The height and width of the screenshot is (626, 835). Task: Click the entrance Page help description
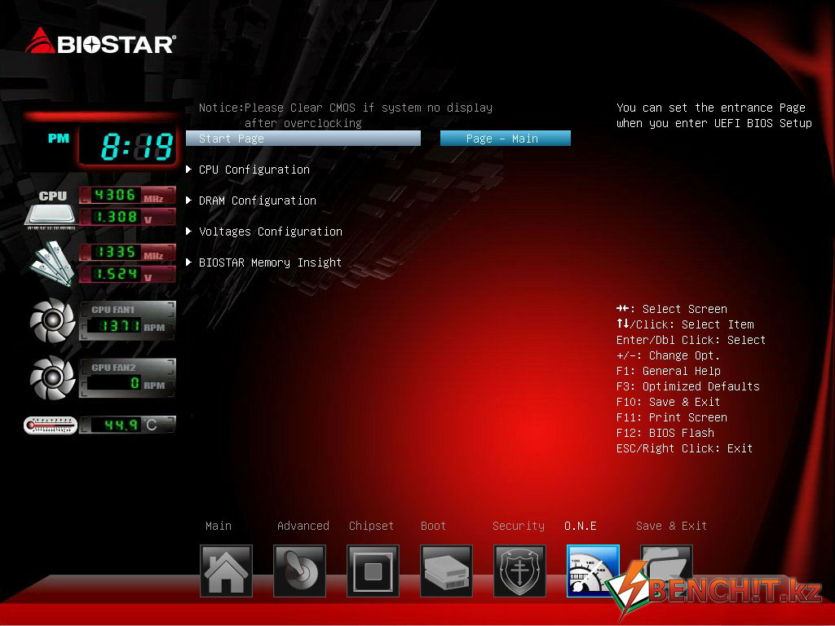pos(714,115)
